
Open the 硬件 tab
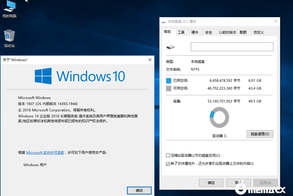coord(195,32)
